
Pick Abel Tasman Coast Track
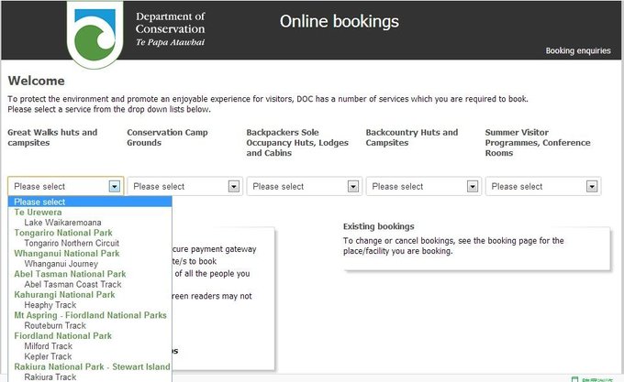click(x=72, y=284)
